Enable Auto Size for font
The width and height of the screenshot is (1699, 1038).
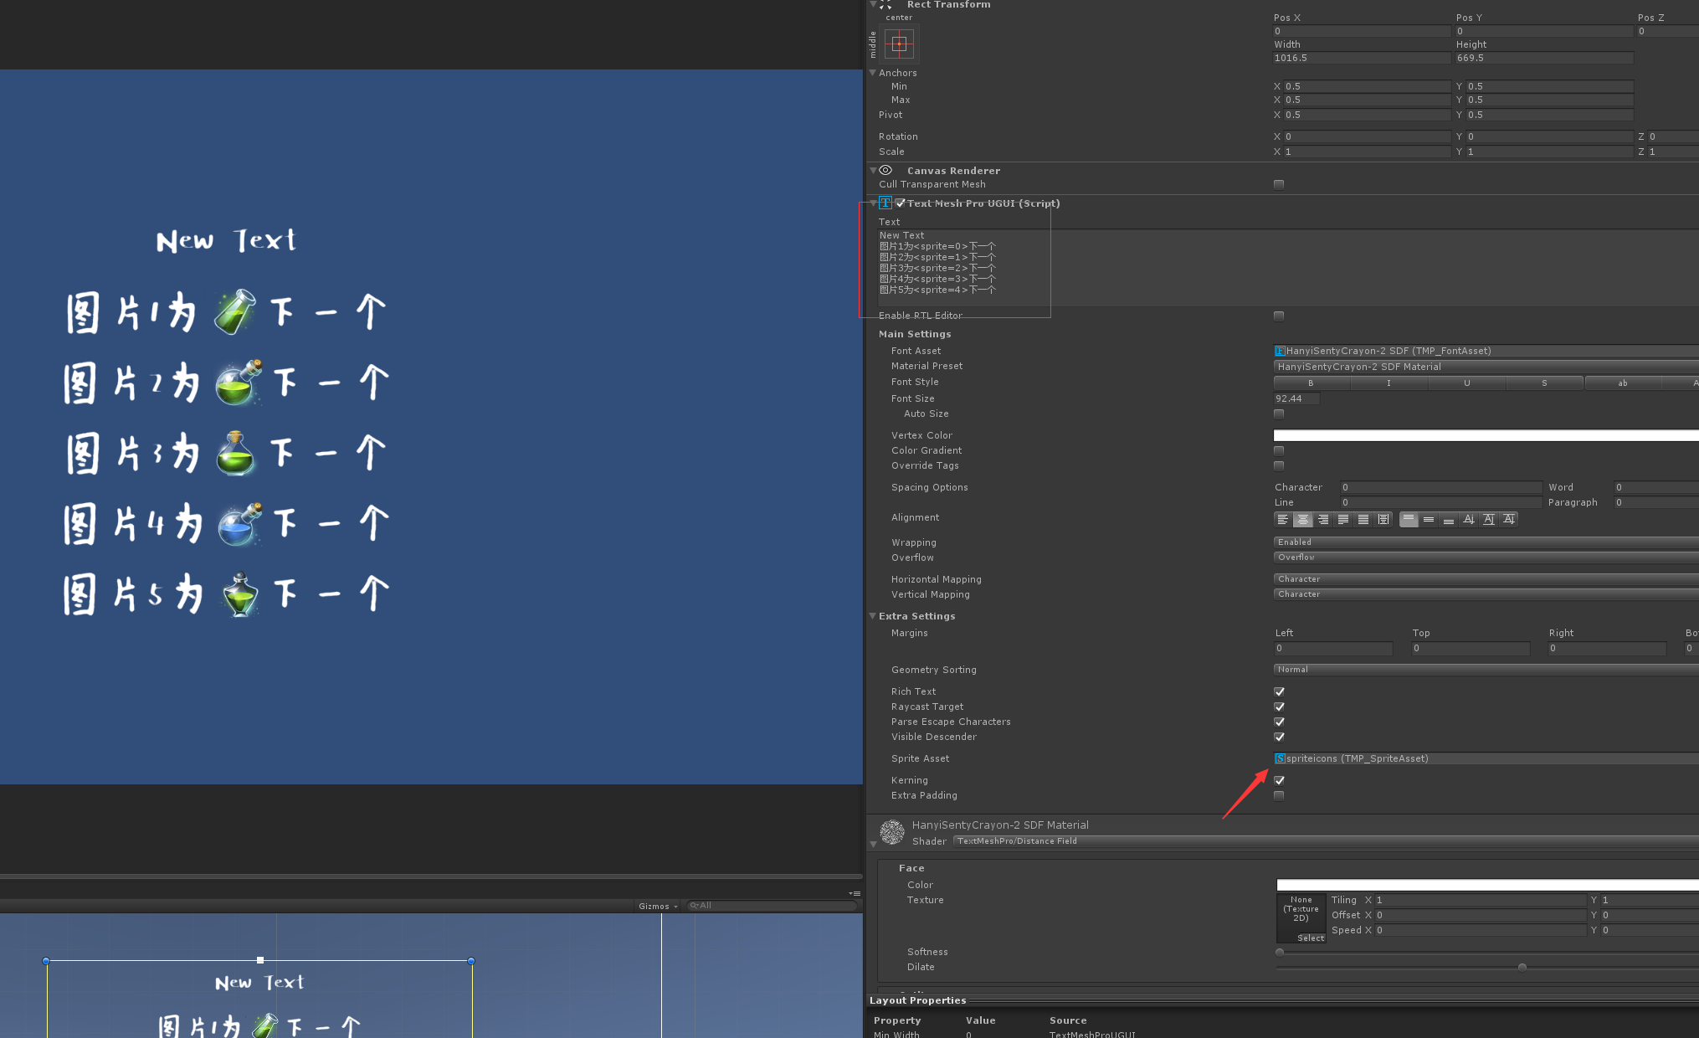(x=1279, y=413)
